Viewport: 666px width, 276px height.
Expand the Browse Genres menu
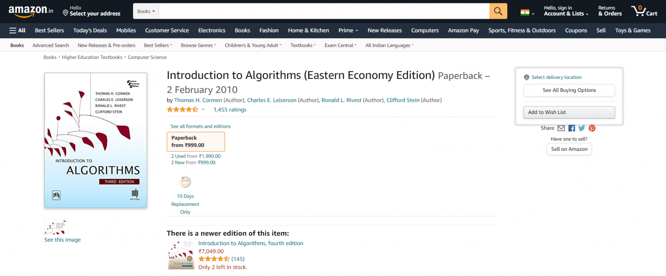198,45
